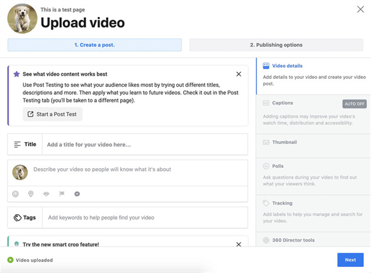Dismiss the Post Testing tip banner
Screen dimensions: 371x273
(x=238, y=74)
